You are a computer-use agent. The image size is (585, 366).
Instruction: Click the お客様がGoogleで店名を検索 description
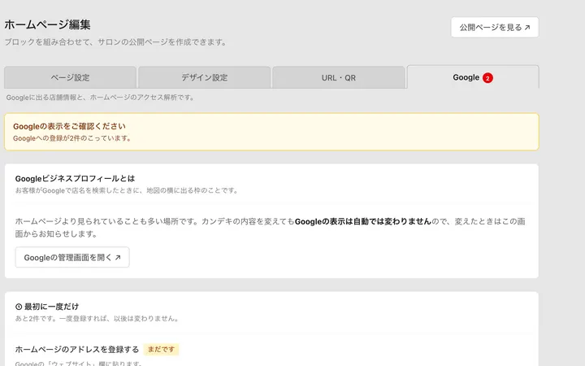[127, 190]
